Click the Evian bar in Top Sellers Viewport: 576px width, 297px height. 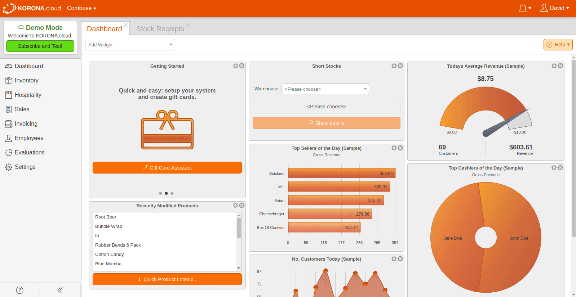(x=336, y=200)
